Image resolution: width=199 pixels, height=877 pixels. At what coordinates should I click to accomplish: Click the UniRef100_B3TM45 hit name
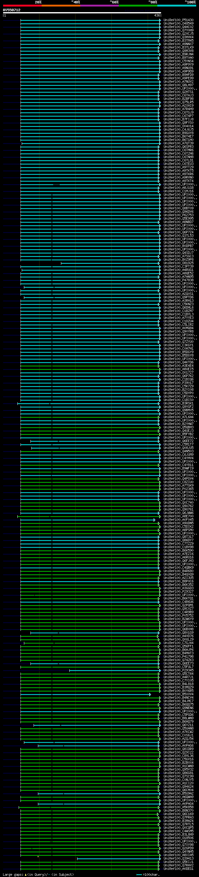point(178,40)
